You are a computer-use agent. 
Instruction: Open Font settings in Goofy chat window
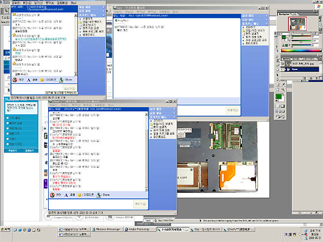click(66, 195)
